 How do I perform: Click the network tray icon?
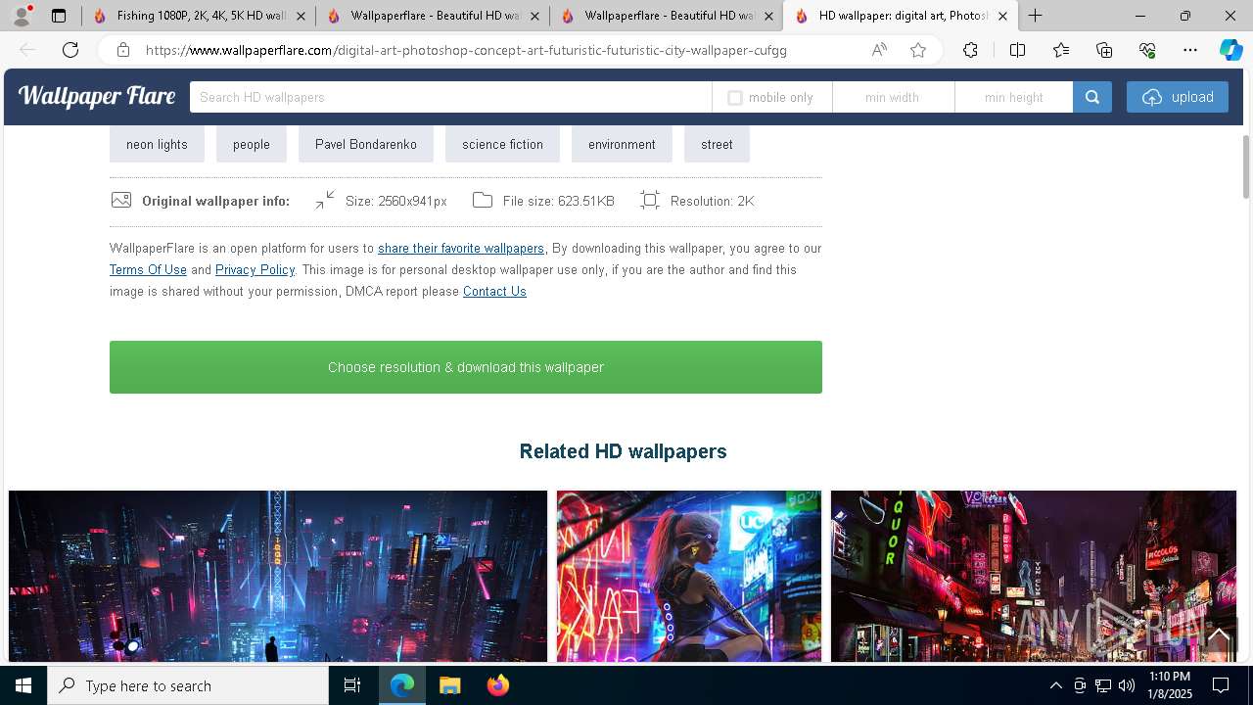[1103, 685]
